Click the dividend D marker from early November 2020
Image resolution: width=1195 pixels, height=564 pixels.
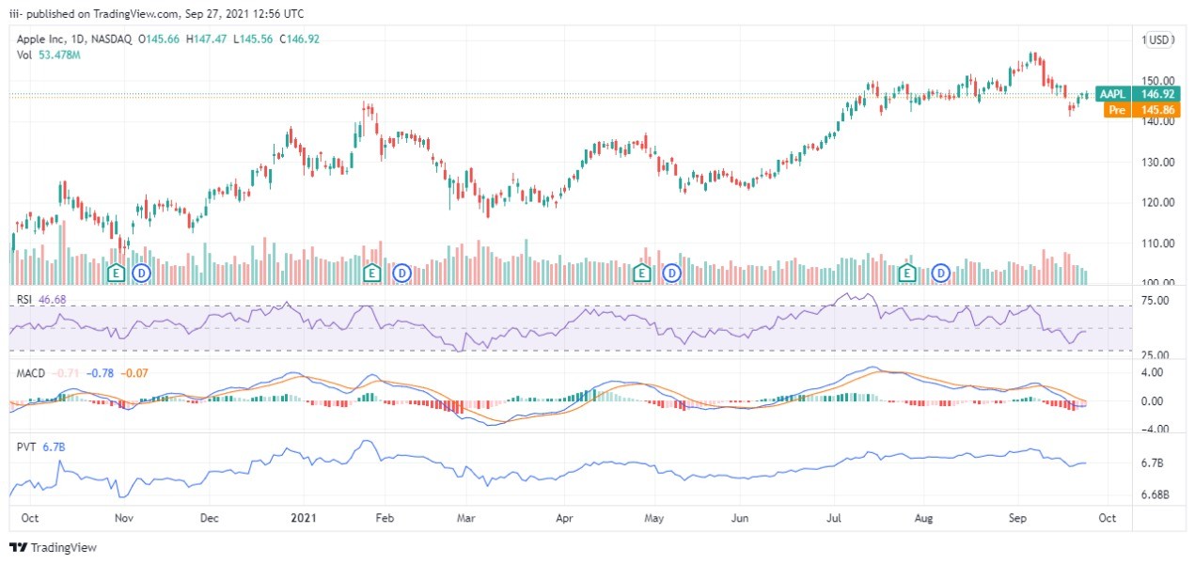[x=141, y=273]
